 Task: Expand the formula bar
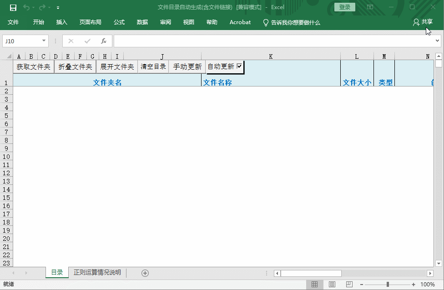point(438,41)
